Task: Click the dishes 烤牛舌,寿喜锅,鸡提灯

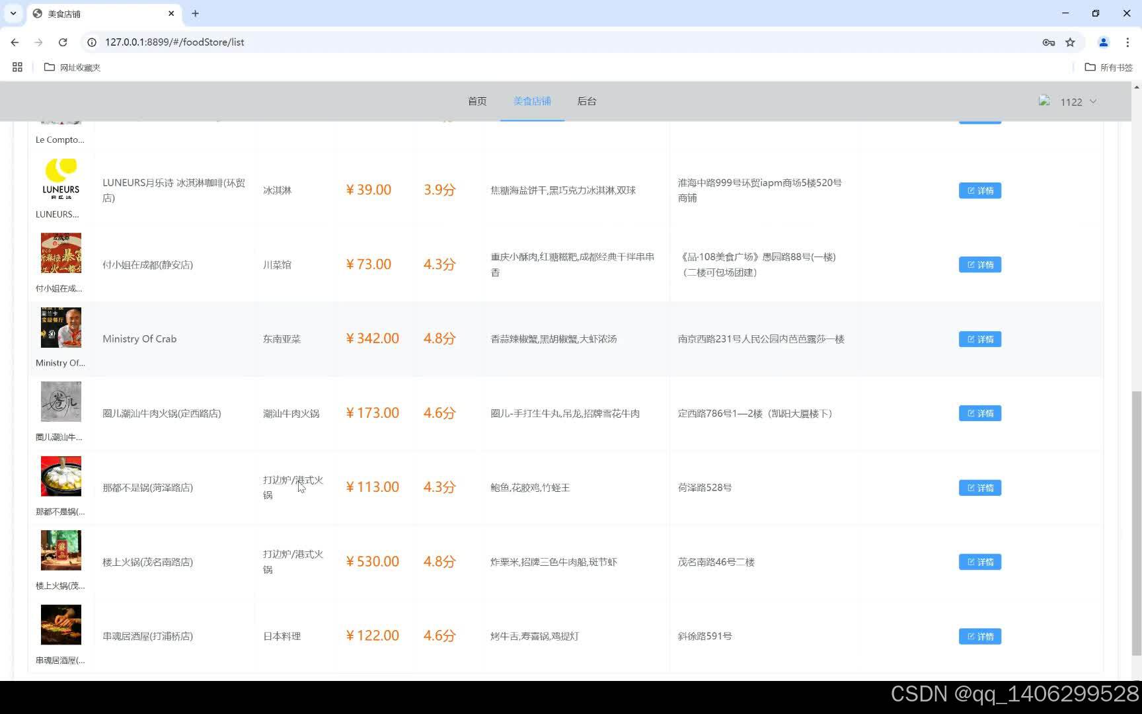Action: click(535, 636)
